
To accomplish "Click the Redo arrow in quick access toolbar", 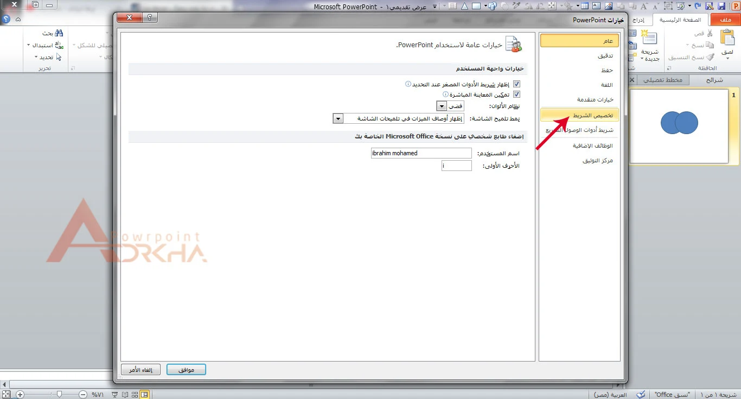I will pyautogui.click(x=697, y=6).
